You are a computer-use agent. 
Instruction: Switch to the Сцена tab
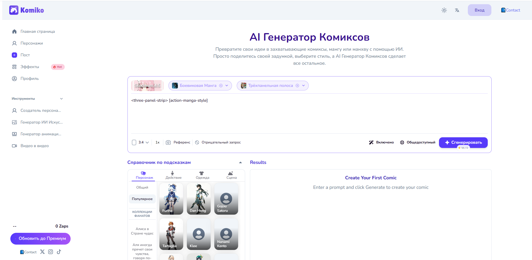point(231,175)
